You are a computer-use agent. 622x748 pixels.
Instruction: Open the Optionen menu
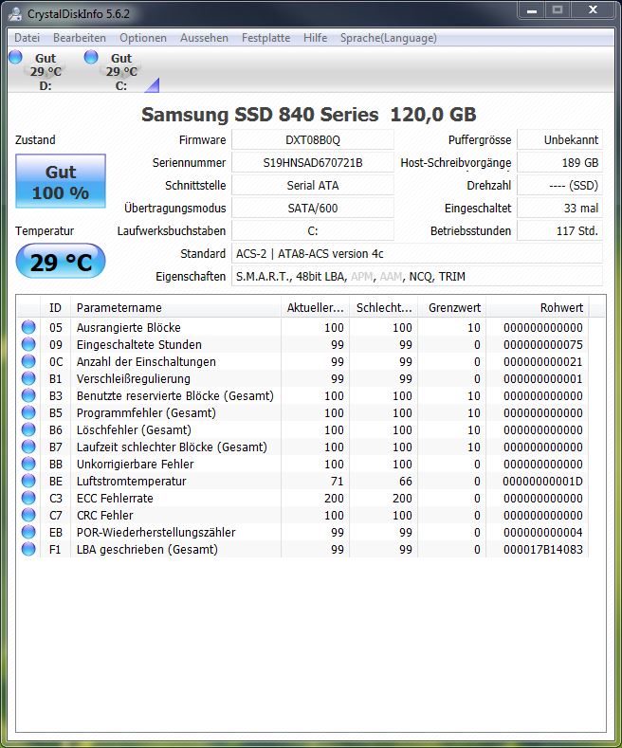tap(142, 38)
